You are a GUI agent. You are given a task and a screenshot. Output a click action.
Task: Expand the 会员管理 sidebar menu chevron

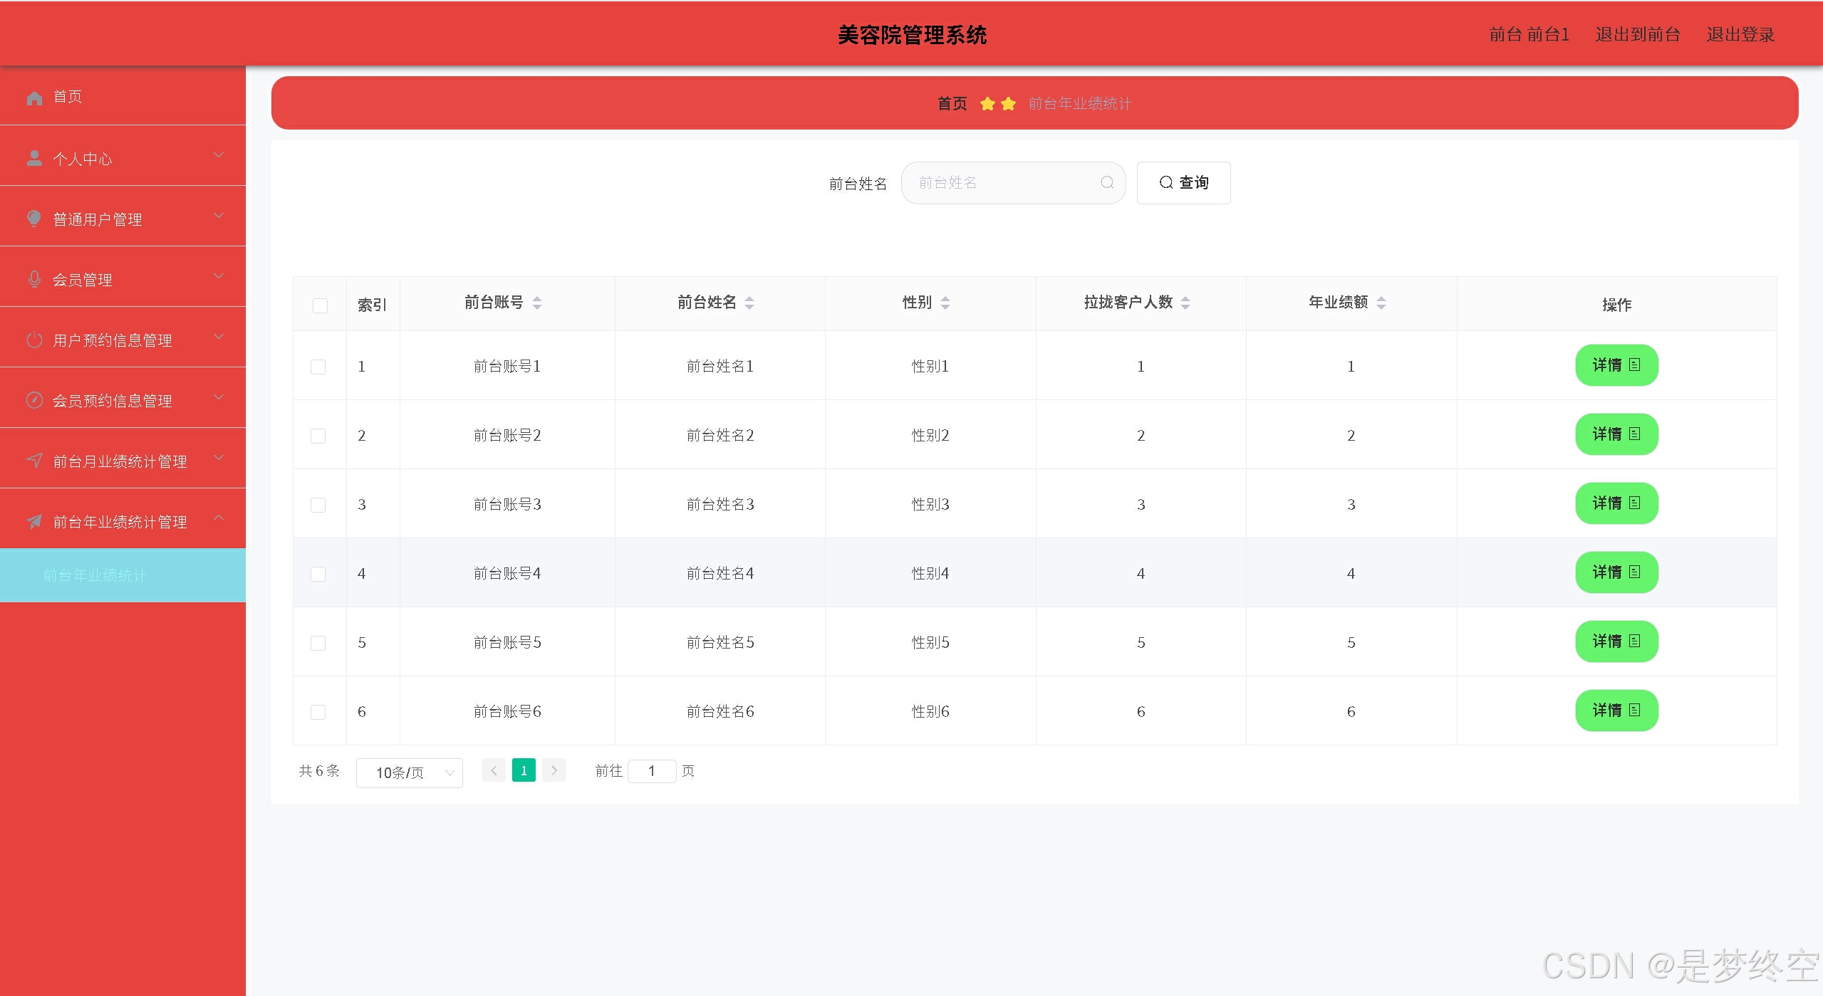click(x=219, y=276)
